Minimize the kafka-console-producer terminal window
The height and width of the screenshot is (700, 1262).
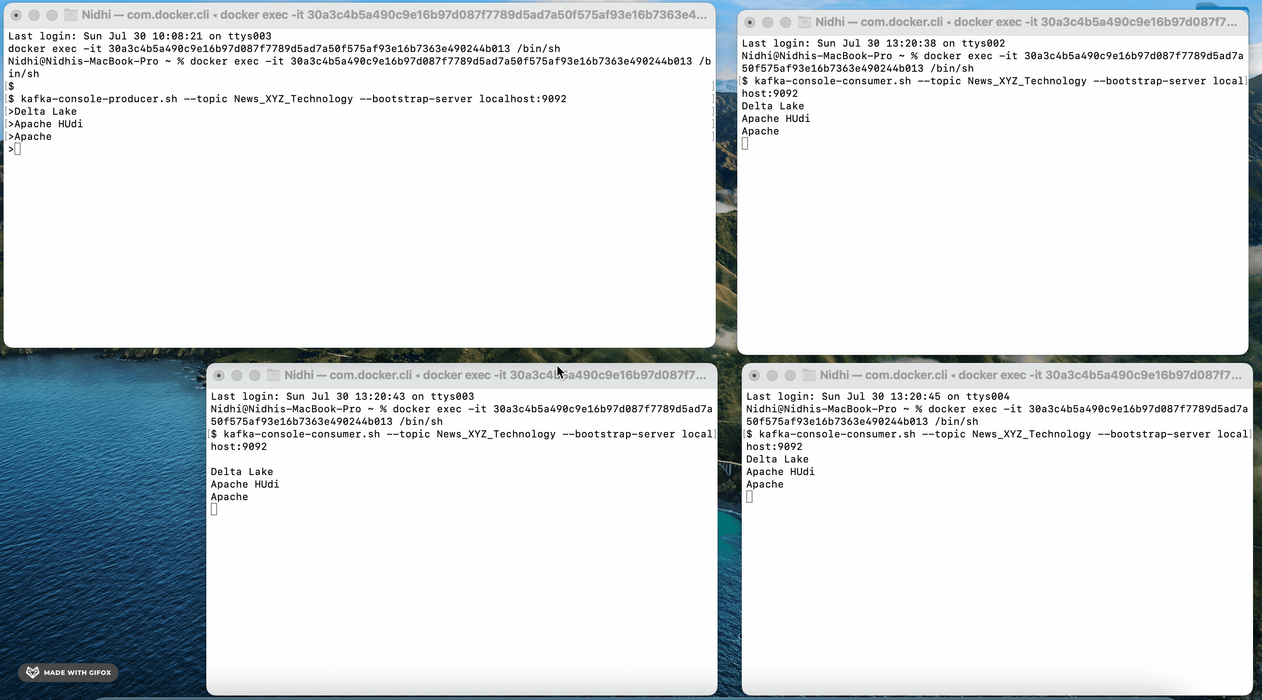(x=34, y=15)
